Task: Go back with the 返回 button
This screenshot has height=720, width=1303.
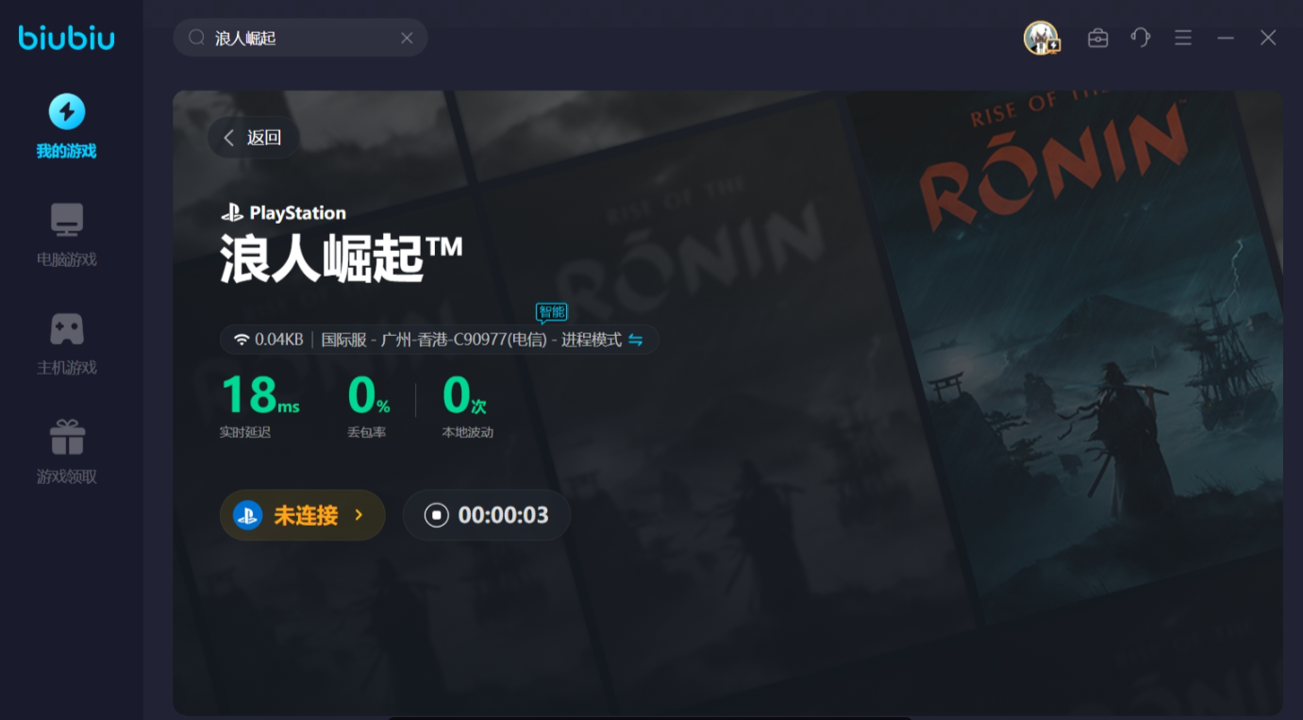Action: [x=253, y=138]
